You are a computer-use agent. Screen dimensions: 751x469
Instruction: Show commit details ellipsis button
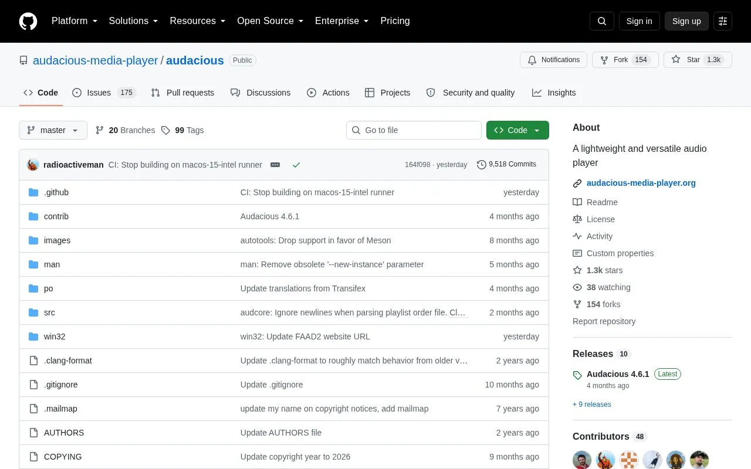275,165
